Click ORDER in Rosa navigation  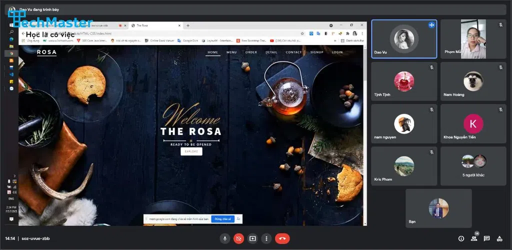[x=251, y=52]
